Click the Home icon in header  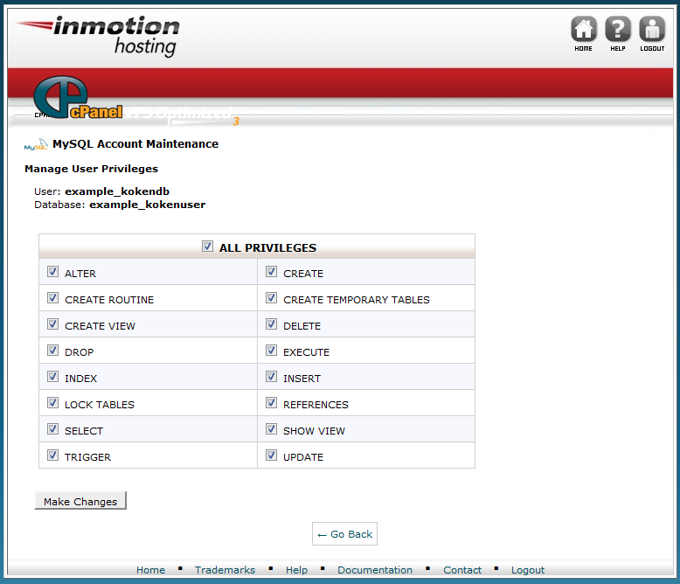click(583, 30)
